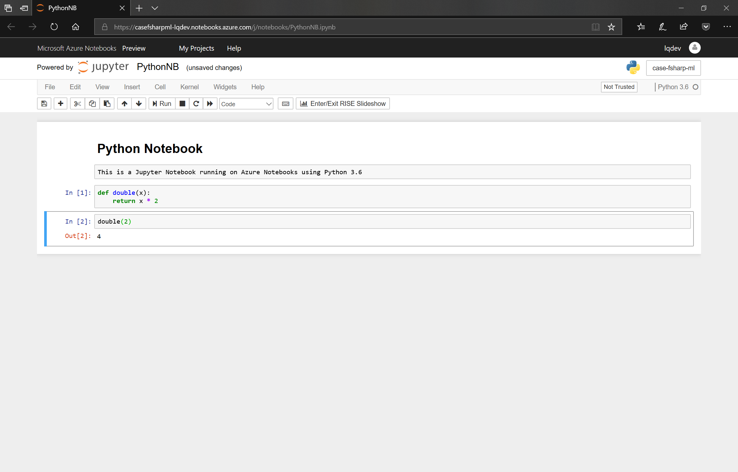The height and width of the screenshot is (472, 738).
Task: Insert a cell with the plus icon
Action: pyautogui.click(x=61, y=104)
